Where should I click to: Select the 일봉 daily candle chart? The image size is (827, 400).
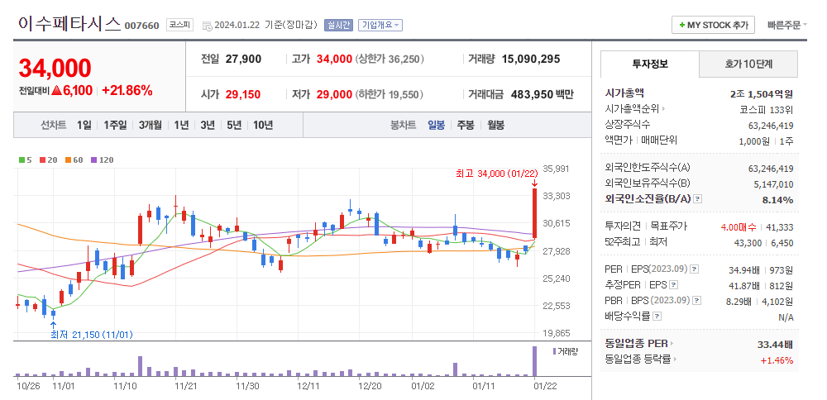coord(436,126)
